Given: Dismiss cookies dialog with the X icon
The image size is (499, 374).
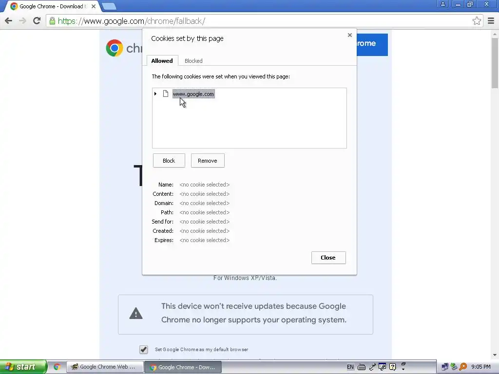Looking at the screenshot, I should pos(350,35).
